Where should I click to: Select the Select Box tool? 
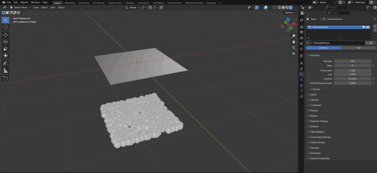6,20
